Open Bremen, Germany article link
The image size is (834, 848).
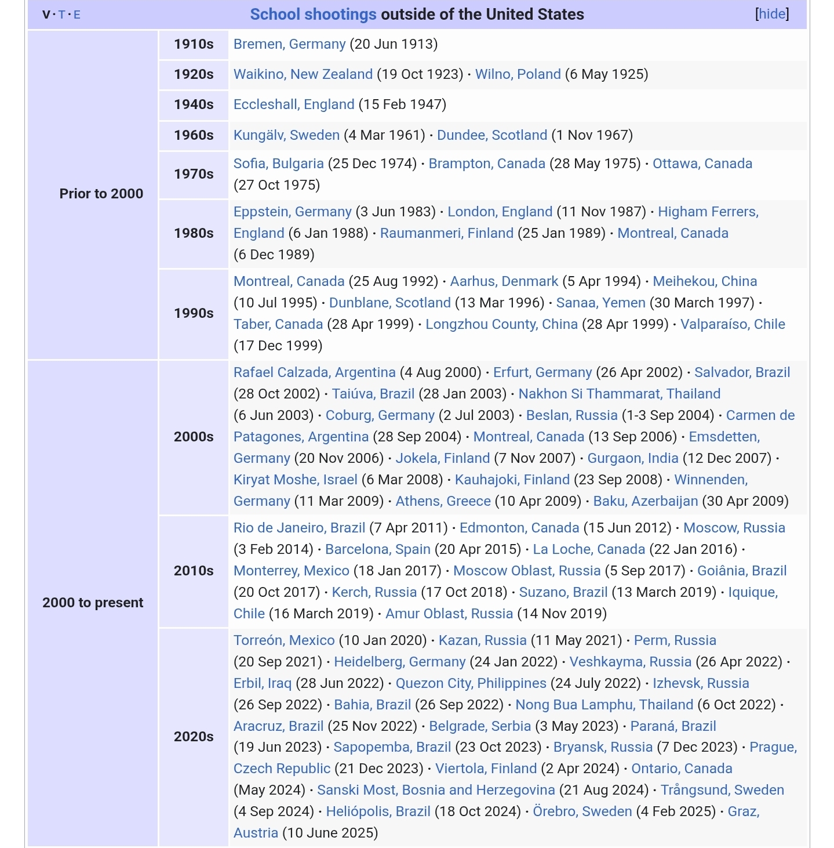coord(289,44)
